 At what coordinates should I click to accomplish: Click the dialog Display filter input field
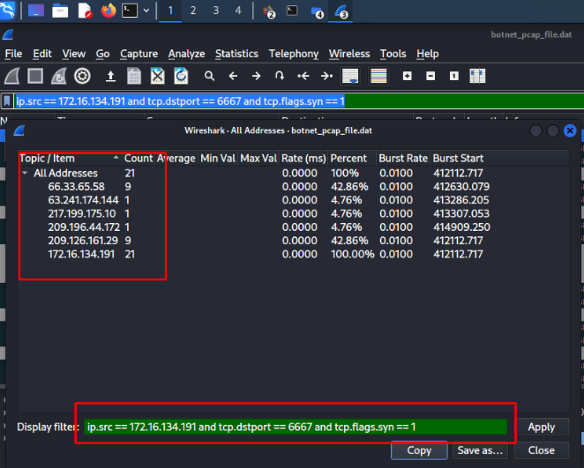pyautogui.click(x=296, y=427)
